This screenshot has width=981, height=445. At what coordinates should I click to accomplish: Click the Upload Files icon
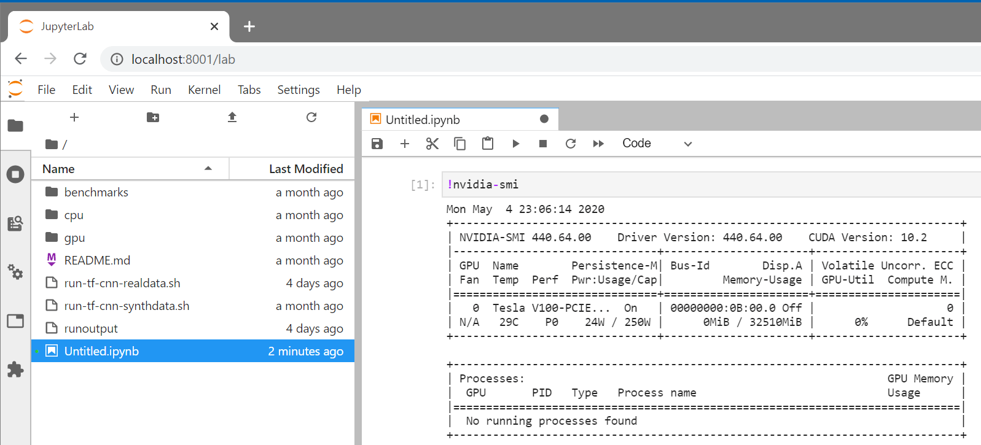tap(232, 117)
